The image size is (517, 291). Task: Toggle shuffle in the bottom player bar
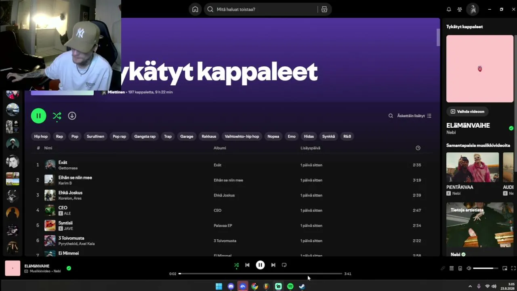click(x=236, y=265)
